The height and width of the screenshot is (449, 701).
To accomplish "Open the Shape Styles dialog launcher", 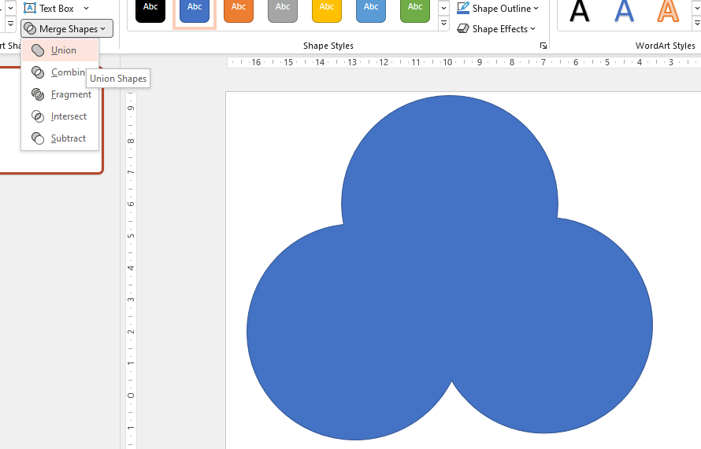I will (543, 46).
